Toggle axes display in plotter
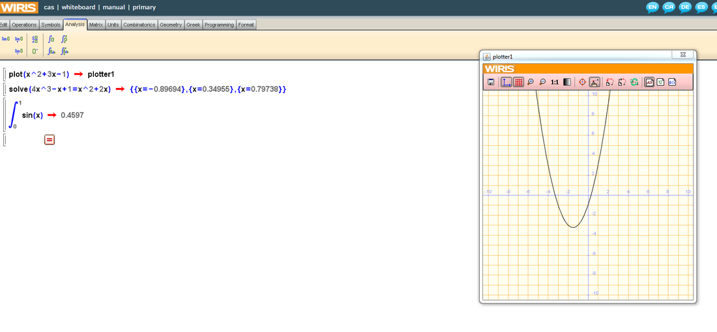The width and height of the screenshot is (717, 332). (506, 82)
